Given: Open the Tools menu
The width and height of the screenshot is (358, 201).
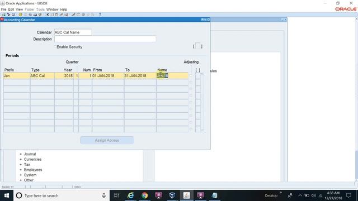Looking at the screenshot, I should coord(40,9).
